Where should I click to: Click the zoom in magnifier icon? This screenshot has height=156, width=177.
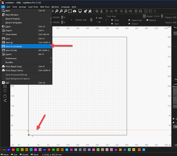coord(61,11)
